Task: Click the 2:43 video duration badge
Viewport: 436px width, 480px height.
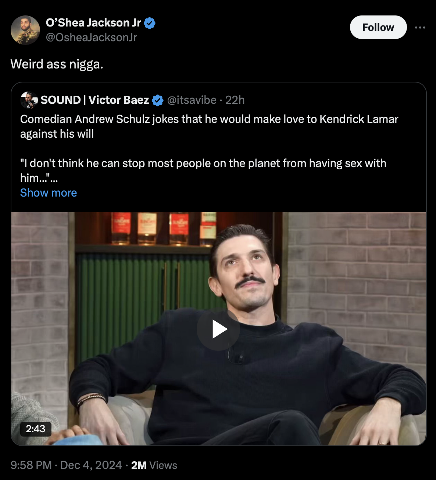Action: [x=36, y=428]
